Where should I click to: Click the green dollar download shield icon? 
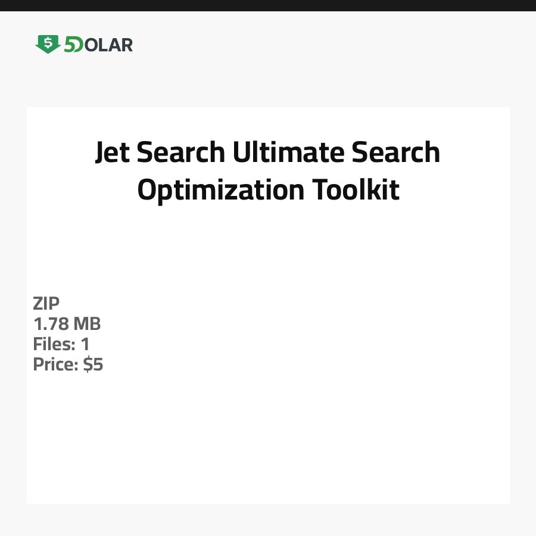[48, 44]
